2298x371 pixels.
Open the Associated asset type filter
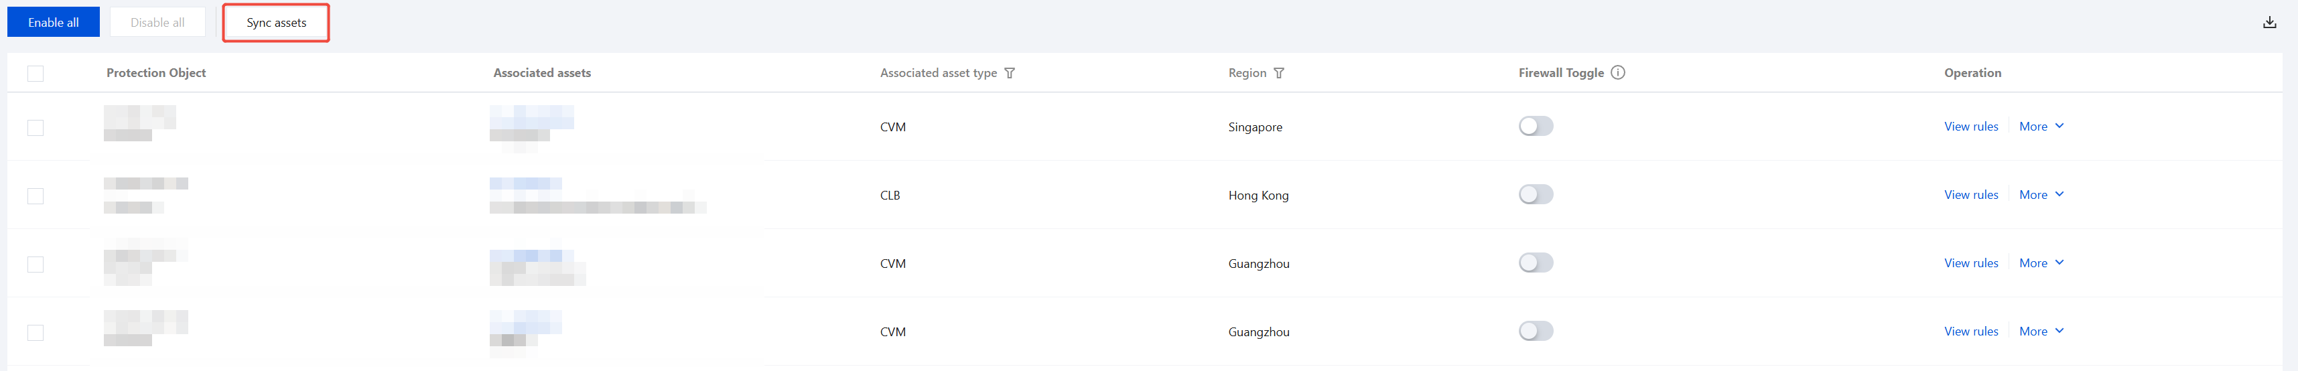point(1009,73)
